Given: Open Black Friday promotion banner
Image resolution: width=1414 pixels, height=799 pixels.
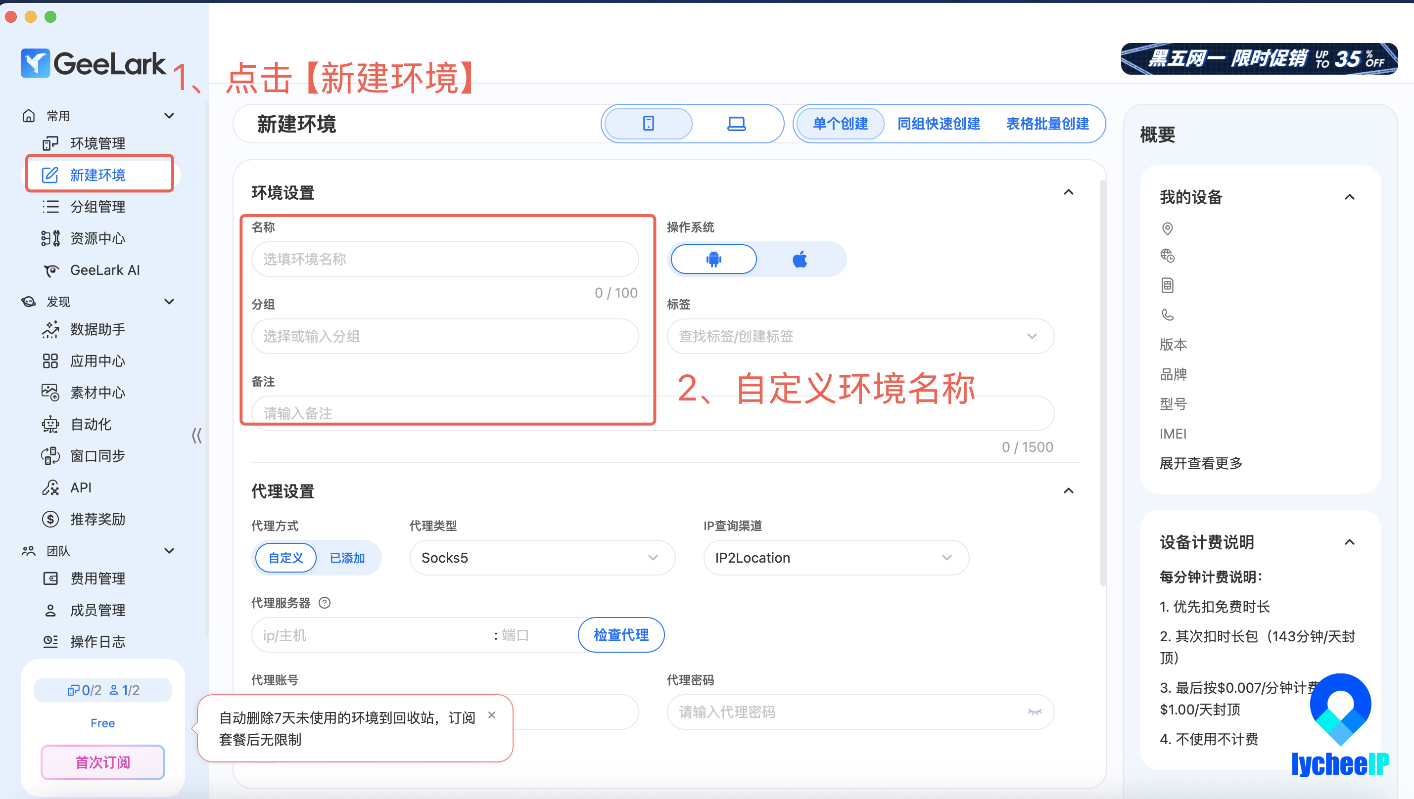Looking at the screenshot, I should point(1259,58).
